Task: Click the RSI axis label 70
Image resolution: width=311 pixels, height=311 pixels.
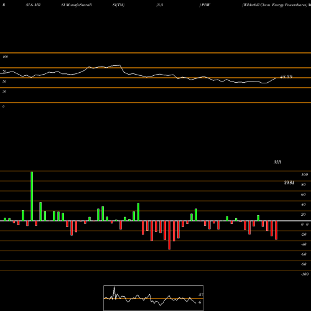Action: click(x=4, y=72)
